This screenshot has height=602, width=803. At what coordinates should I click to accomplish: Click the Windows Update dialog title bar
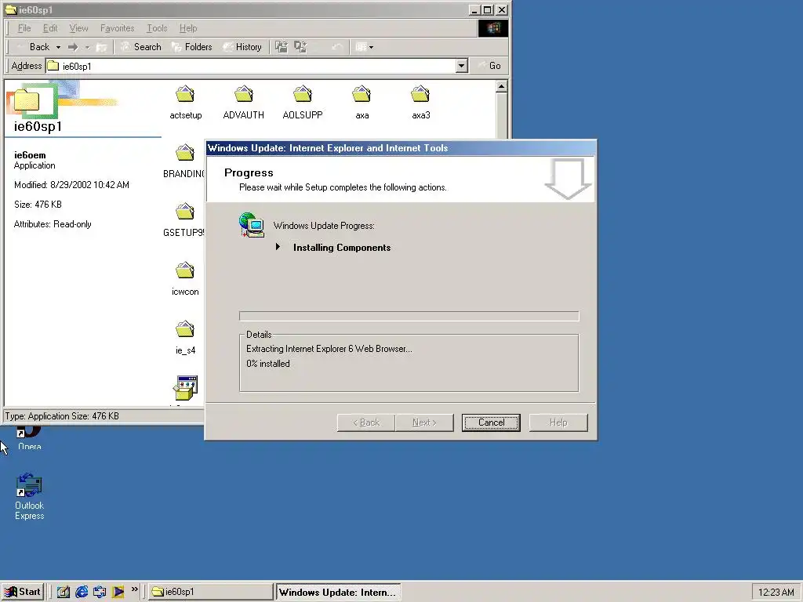point(401,148)
